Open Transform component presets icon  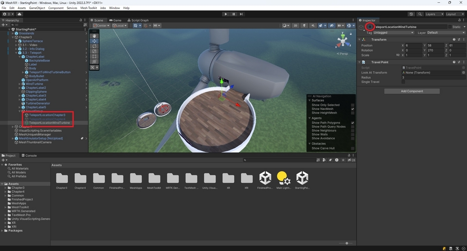458,39
